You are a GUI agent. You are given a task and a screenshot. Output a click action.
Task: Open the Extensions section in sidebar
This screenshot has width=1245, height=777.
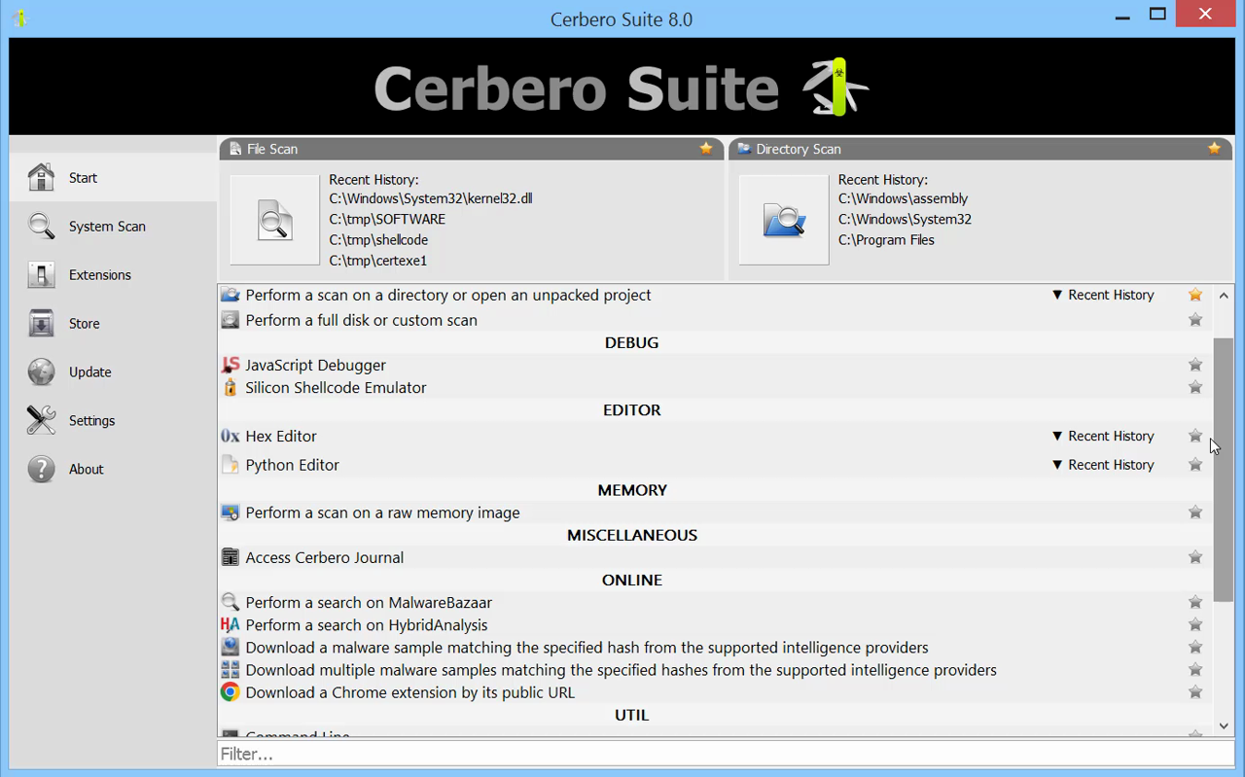99,275
